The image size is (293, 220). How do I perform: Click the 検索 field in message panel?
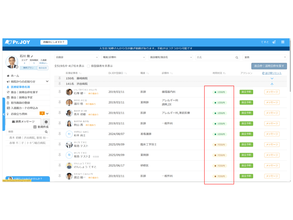click(25, 132)
